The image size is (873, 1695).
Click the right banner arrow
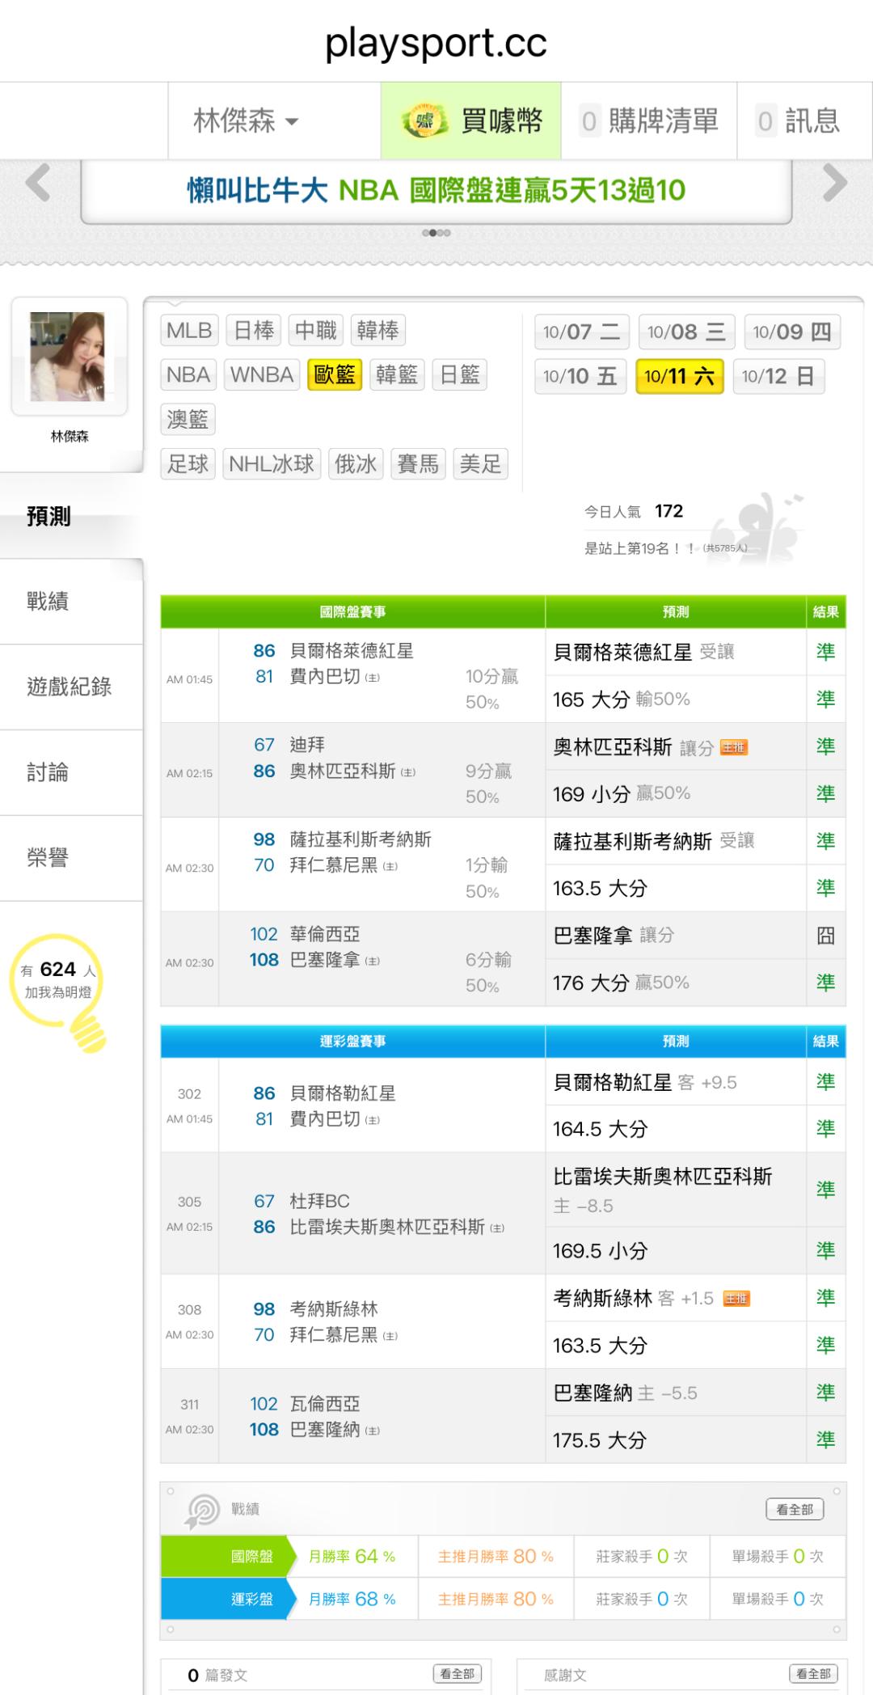coord(834,183)
